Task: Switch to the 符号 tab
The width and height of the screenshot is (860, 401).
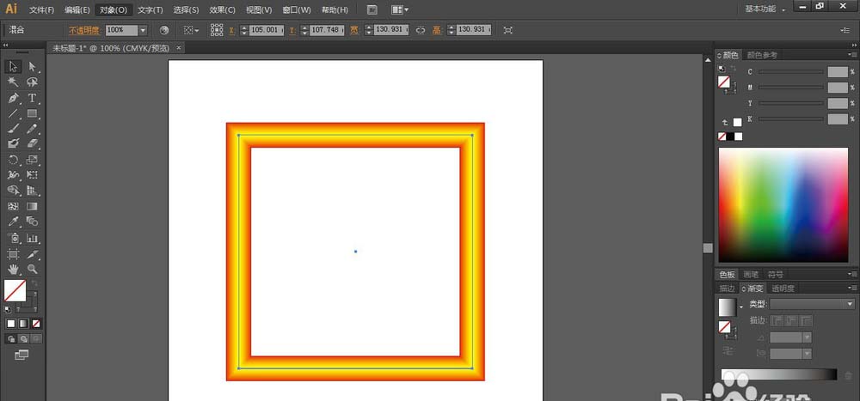Action: click(775, 275)
